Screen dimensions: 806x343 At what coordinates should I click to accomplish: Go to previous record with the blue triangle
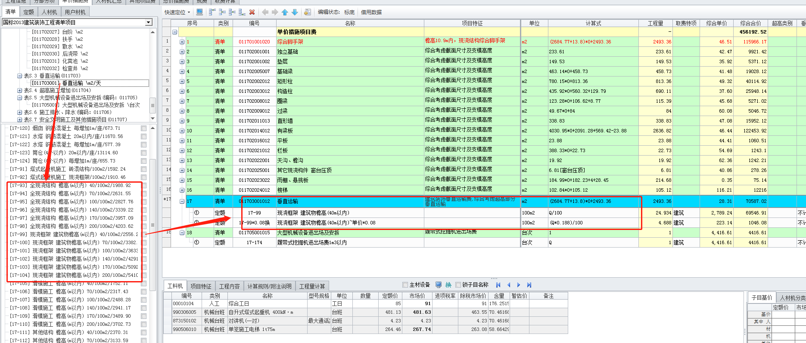point(509,285)
